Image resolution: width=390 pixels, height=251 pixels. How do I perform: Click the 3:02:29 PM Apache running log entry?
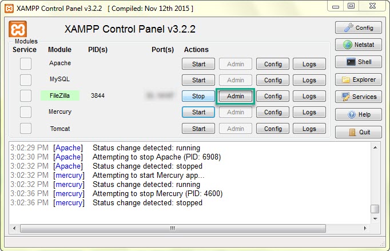[x=105, y=148]
